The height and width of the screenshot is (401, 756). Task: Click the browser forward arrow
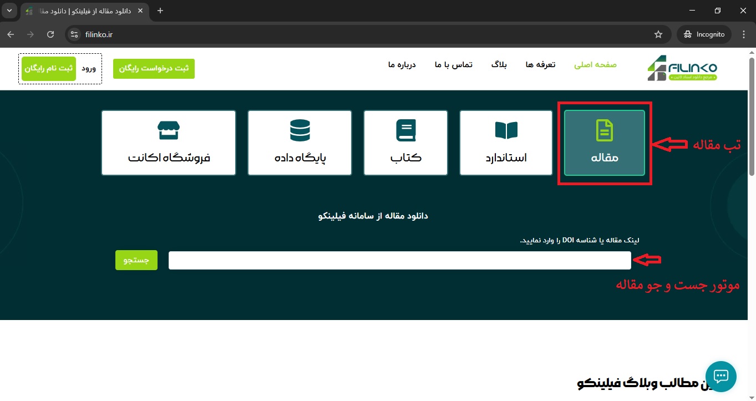[x=31, y=34]
